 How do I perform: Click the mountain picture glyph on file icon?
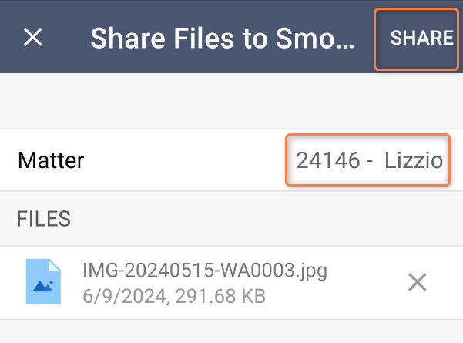[43, 286]
